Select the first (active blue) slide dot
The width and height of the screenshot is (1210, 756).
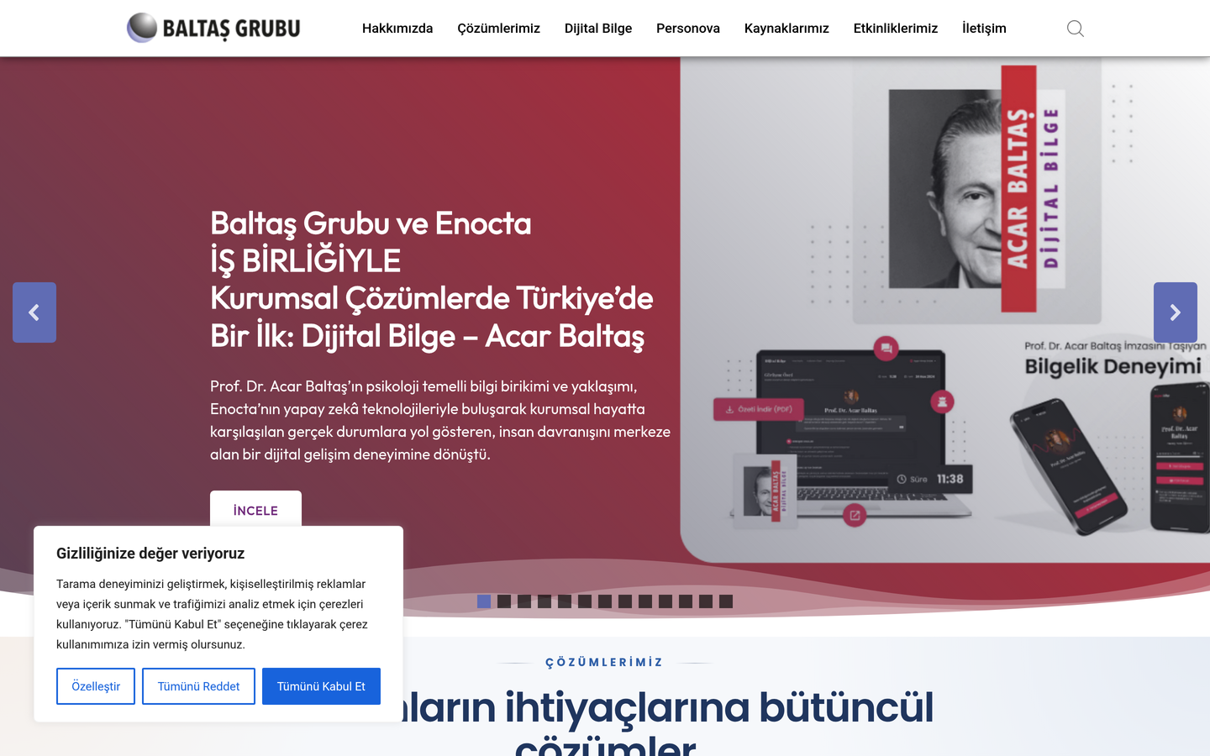[x=484, y=601]
